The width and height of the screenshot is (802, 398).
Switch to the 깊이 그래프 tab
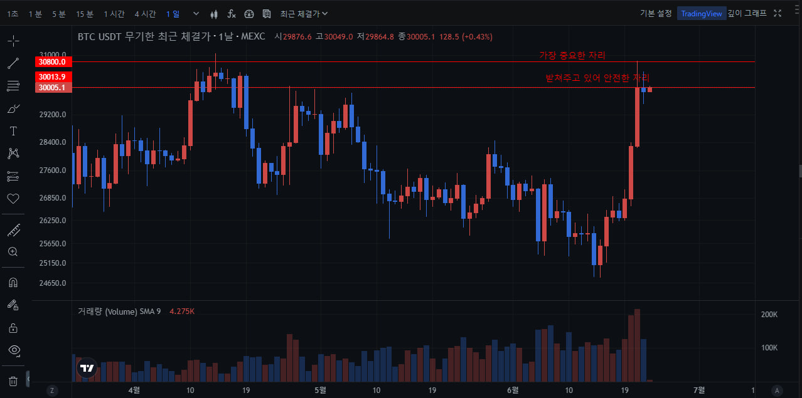click(x=747, y=13)
